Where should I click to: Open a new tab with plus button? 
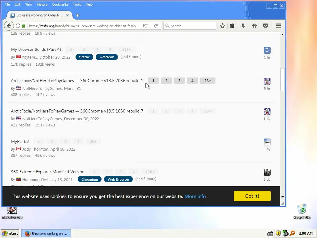[78, 15]
